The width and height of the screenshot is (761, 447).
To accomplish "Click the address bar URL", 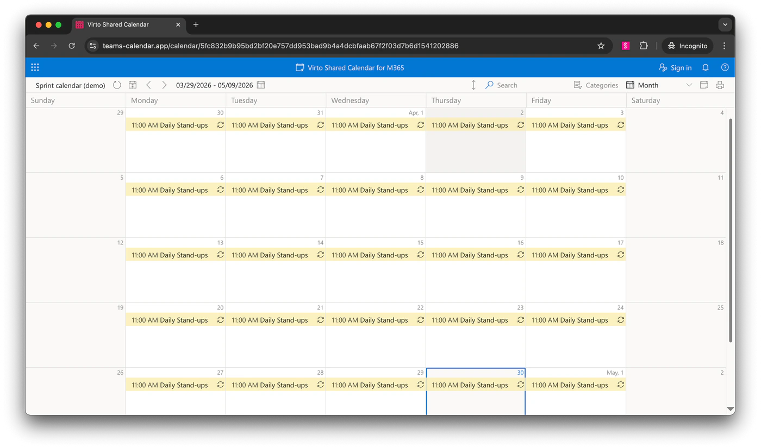I will point(280,46).
